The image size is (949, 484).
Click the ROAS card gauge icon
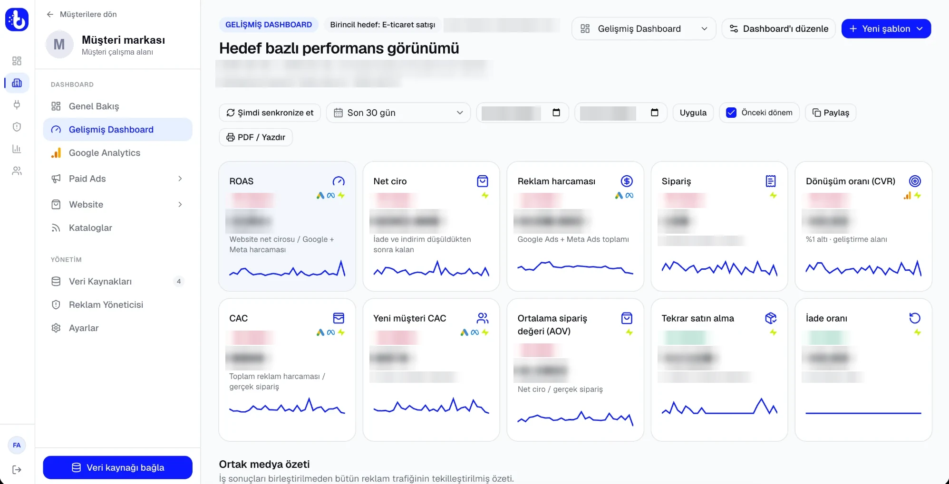[x=339, y=181]
